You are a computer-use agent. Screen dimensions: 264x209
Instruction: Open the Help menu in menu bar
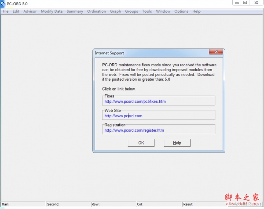(x=196, y=11)
